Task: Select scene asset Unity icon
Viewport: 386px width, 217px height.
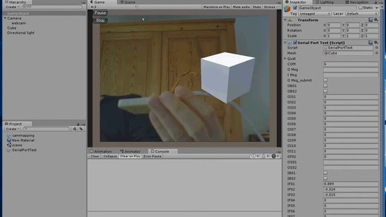Action: click(9, 145)
